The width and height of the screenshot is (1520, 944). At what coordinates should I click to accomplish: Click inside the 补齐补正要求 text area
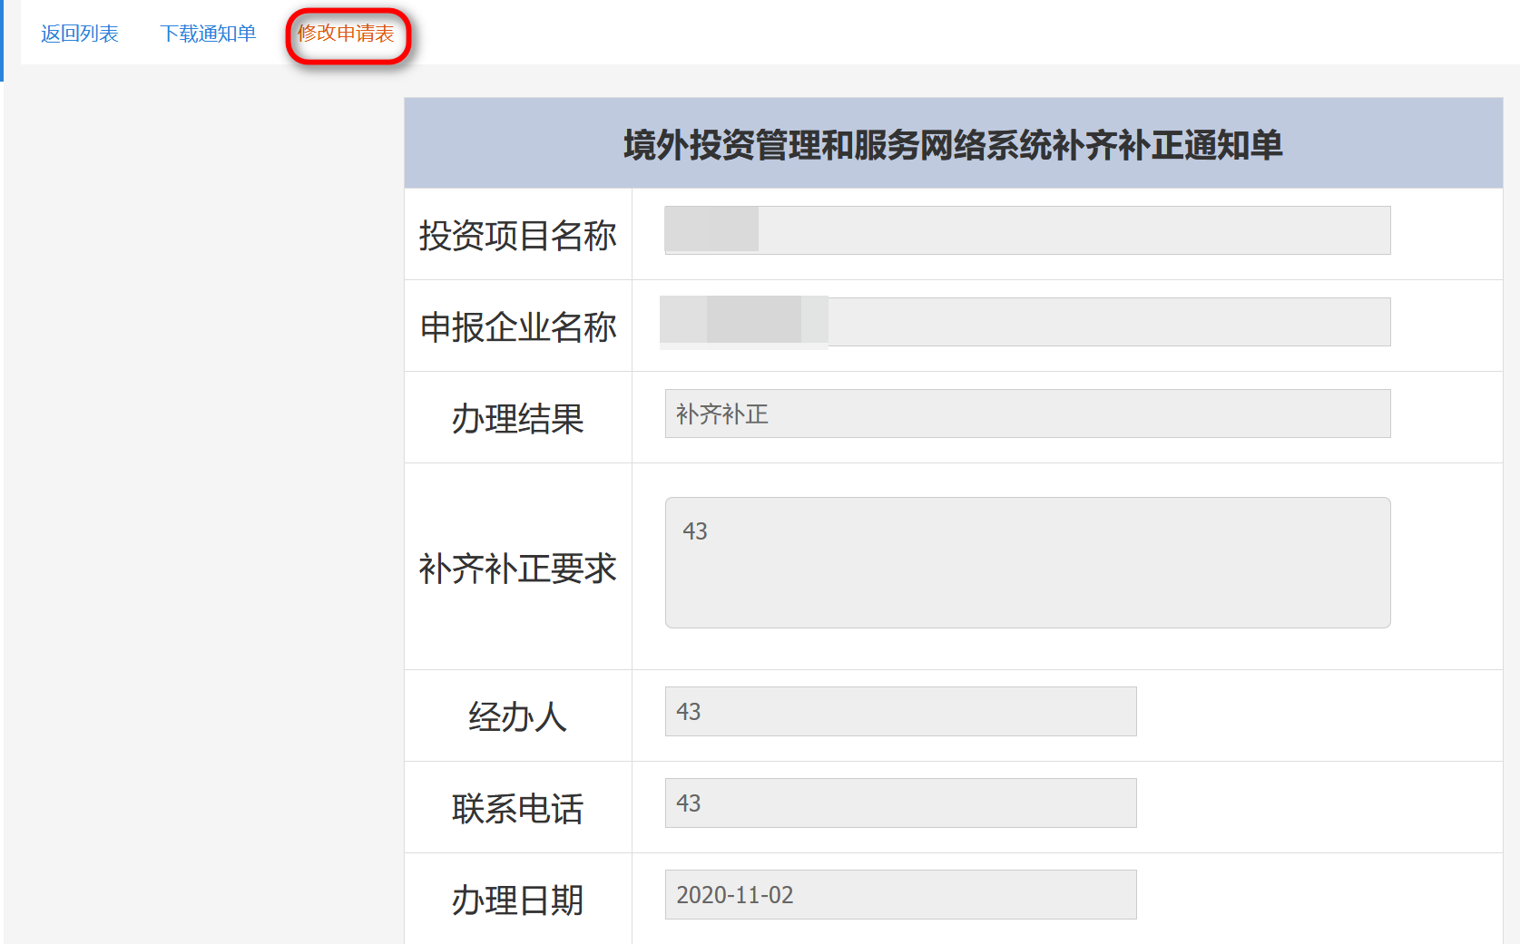pos(1027,562)
